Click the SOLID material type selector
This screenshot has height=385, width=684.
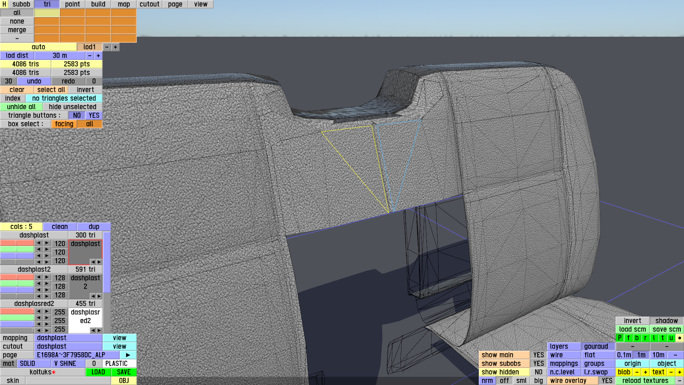[x=34, y=363]
